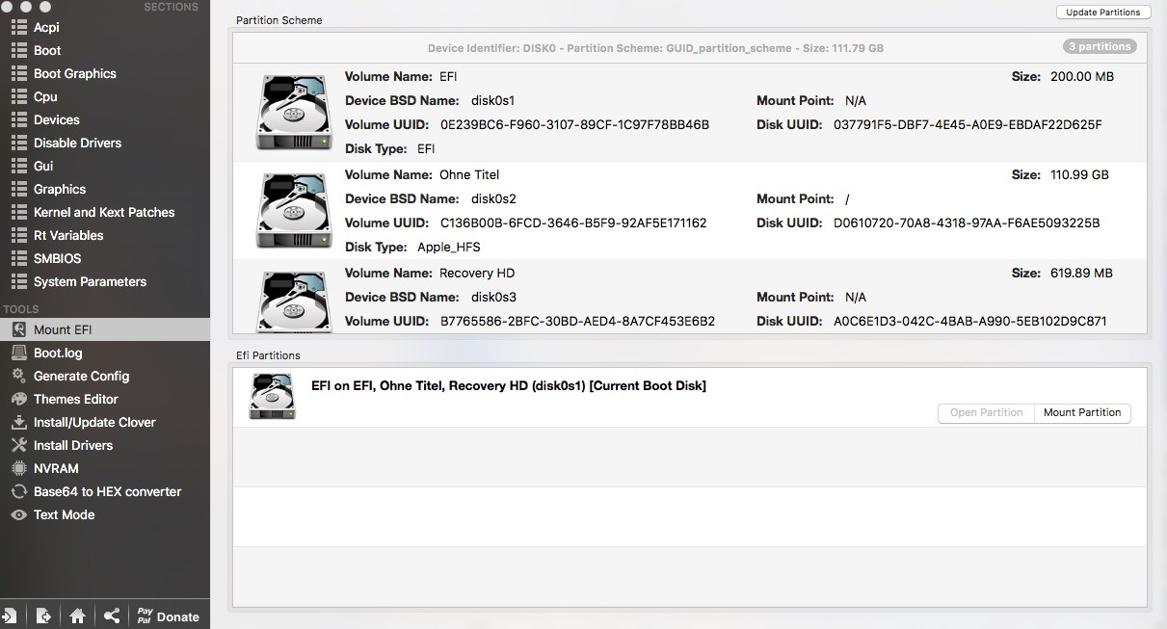
Task: Click the home icon
Action: [x=78, y=616]
